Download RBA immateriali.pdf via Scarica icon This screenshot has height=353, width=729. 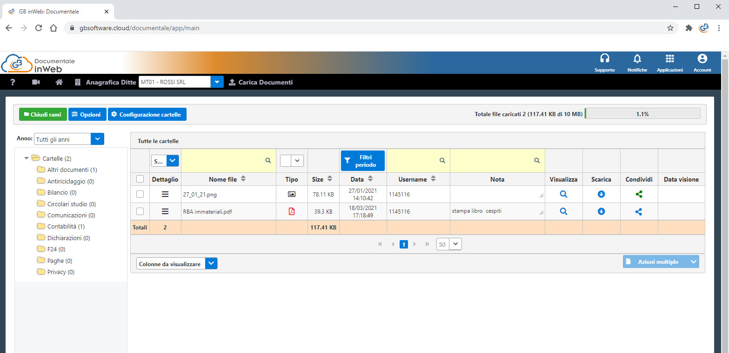click(601, 212)
